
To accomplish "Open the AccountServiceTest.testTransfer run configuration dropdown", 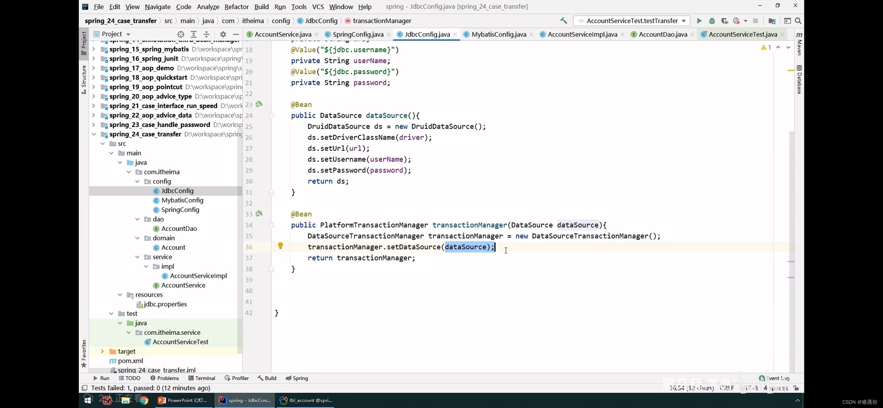I will point(632,21).
